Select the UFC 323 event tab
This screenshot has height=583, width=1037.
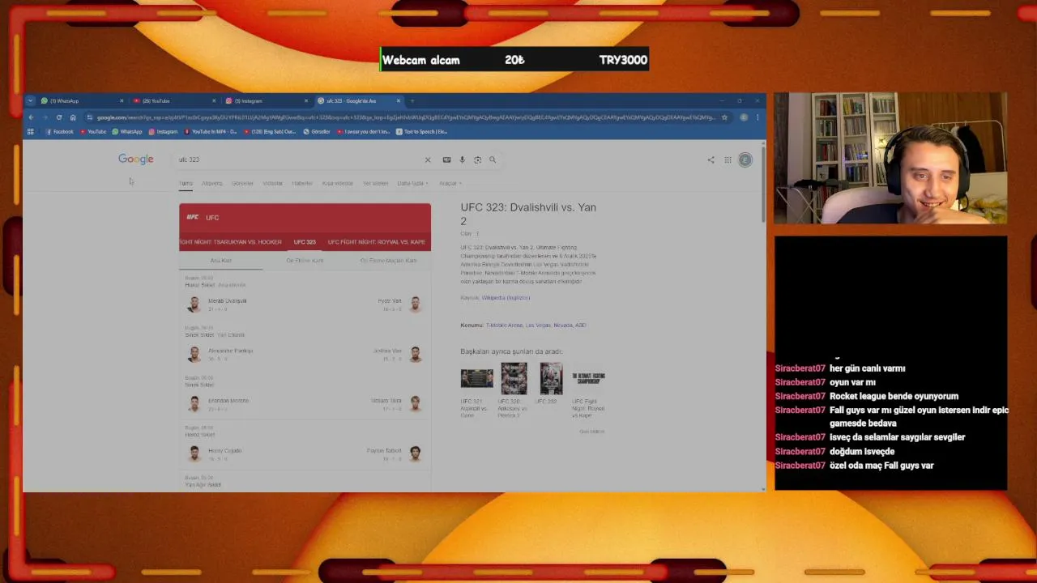click(305, 242)
